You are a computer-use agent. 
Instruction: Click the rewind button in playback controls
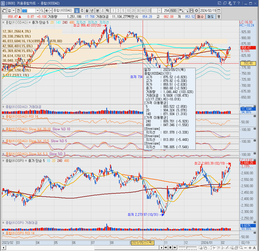[166, 248]
